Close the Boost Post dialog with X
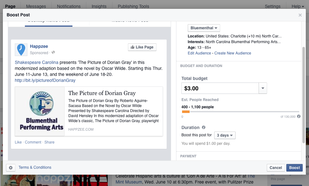The width and height of the screenshot is (309, 186). coord(300,15)
